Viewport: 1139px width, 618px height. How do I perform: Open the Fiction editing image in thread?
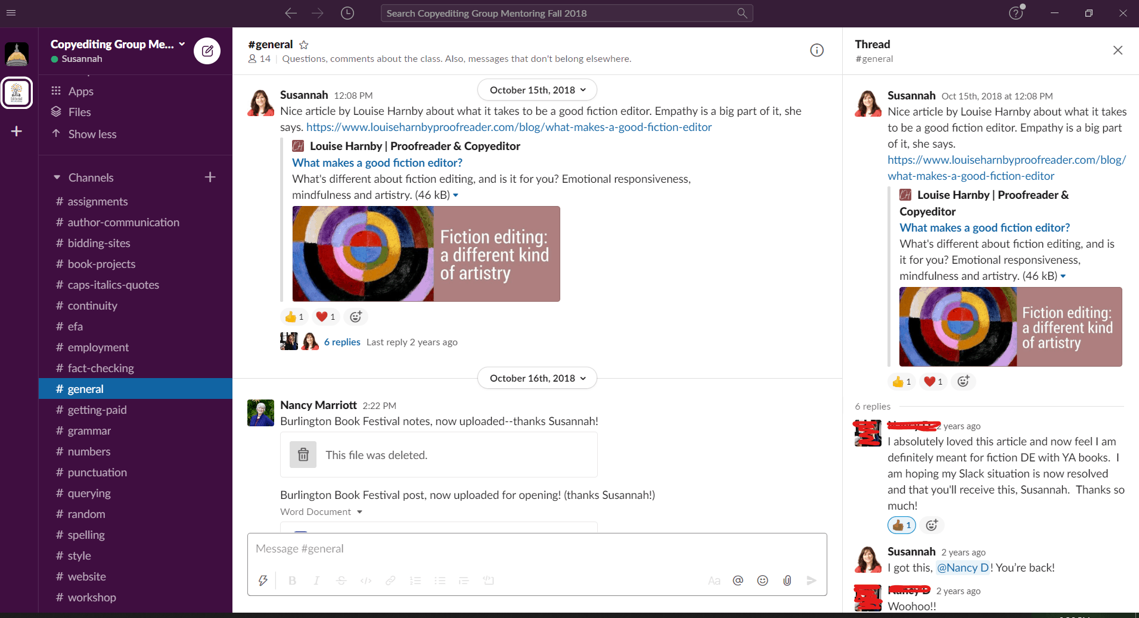[1010, 327]
